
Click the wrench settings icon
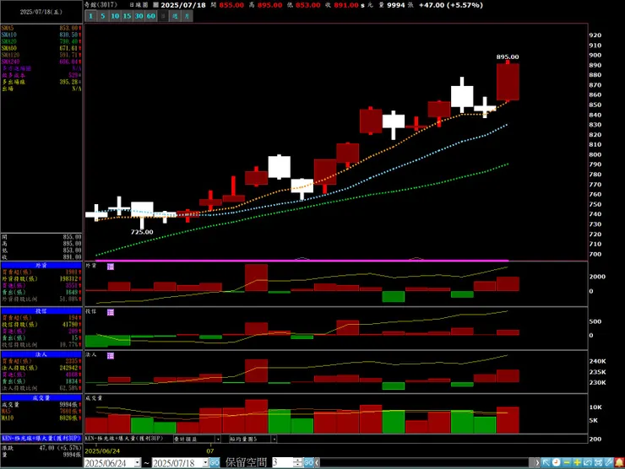pos(608,462)
